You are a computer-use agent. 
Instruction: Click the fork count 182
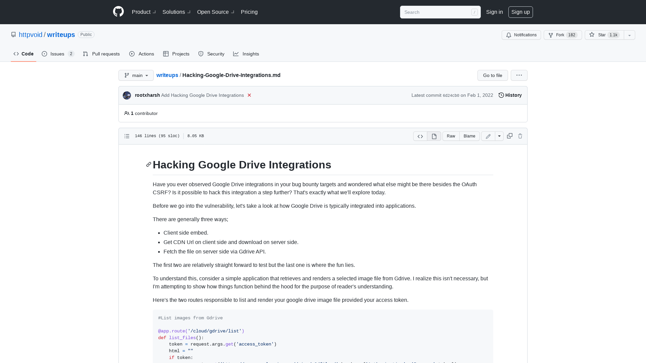pos(572,35)
